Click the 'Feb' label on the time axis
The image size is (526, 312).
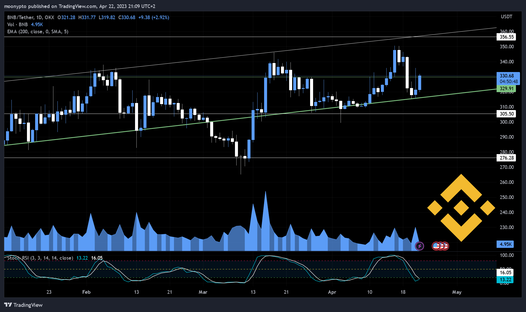click(x=86, y=292)
